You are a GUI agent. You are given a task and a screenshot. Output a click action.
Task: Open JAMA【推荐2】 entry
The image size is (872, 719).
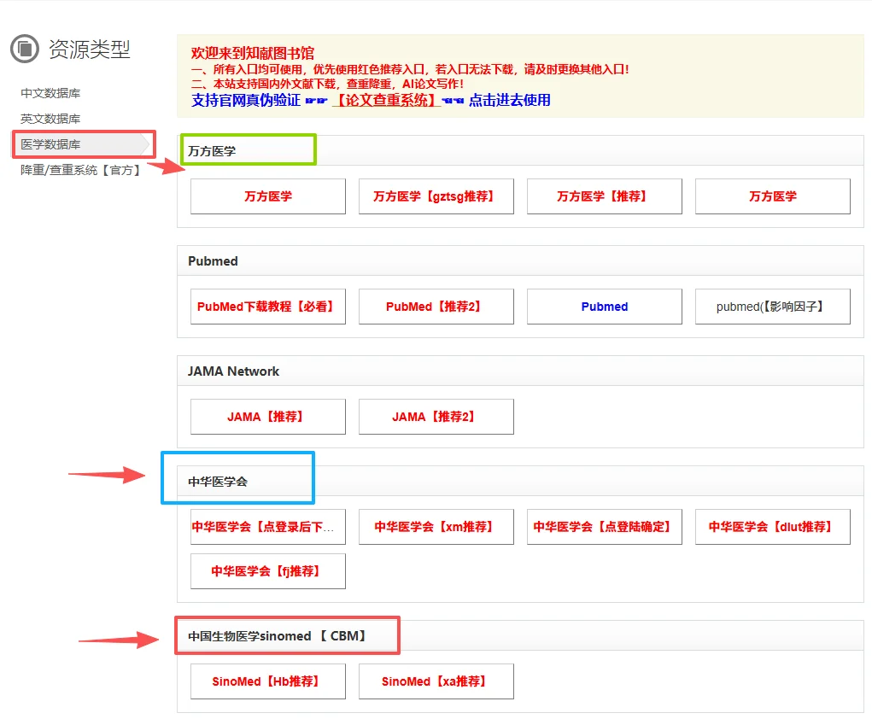coord(436,417)
